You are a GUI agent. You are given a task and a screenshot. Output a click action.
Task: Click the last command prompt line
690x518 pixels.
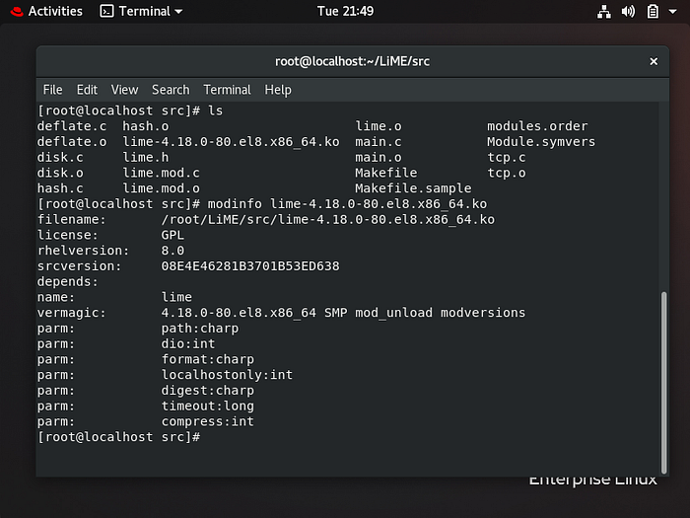(119, 437)
